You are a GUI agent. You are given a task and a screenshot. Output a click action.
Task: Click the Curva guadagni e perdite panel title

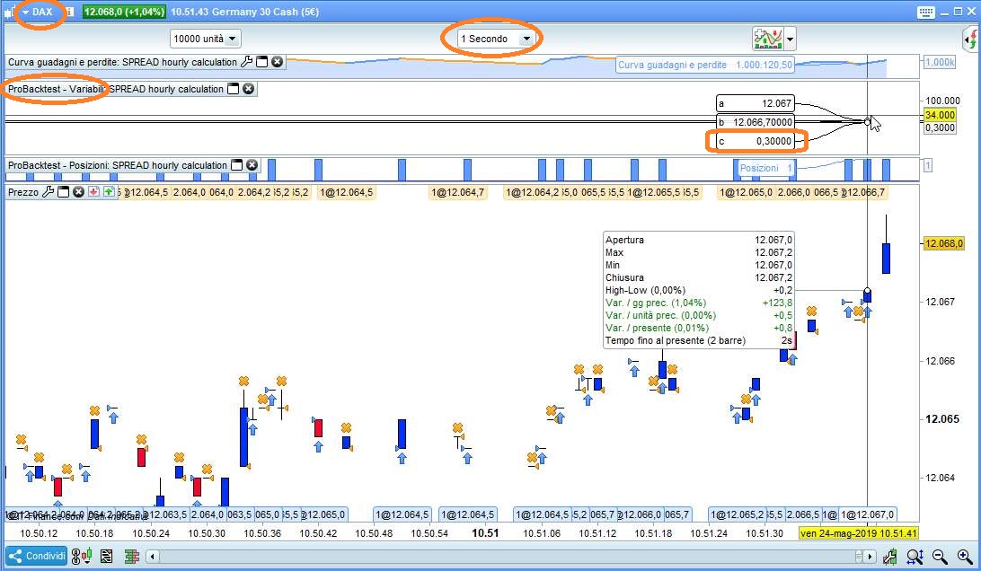point(122,62)
